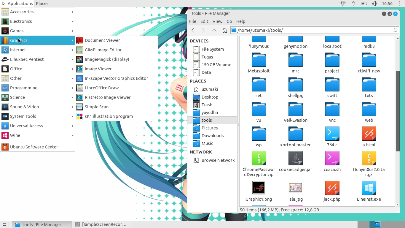Go to parent folder with up arrow

[214, 30]
